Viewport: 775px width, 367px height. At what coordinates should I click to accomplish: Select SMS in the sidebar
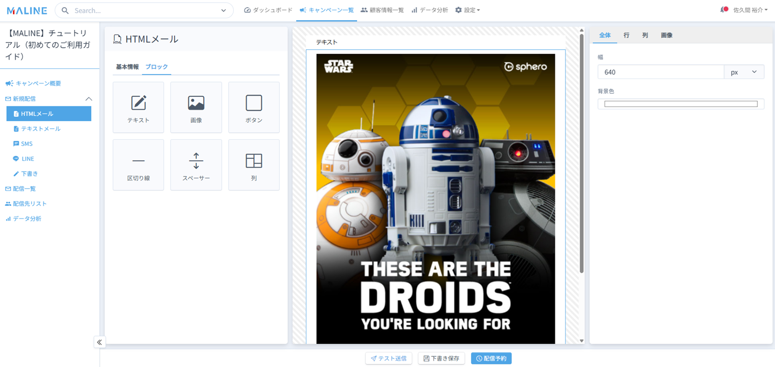(x=23, y=144)
